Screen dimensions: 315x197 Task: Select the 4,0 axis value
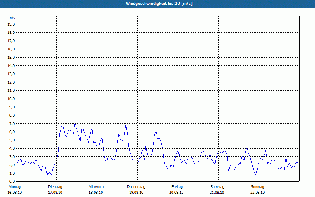click(x=12, y=149)
